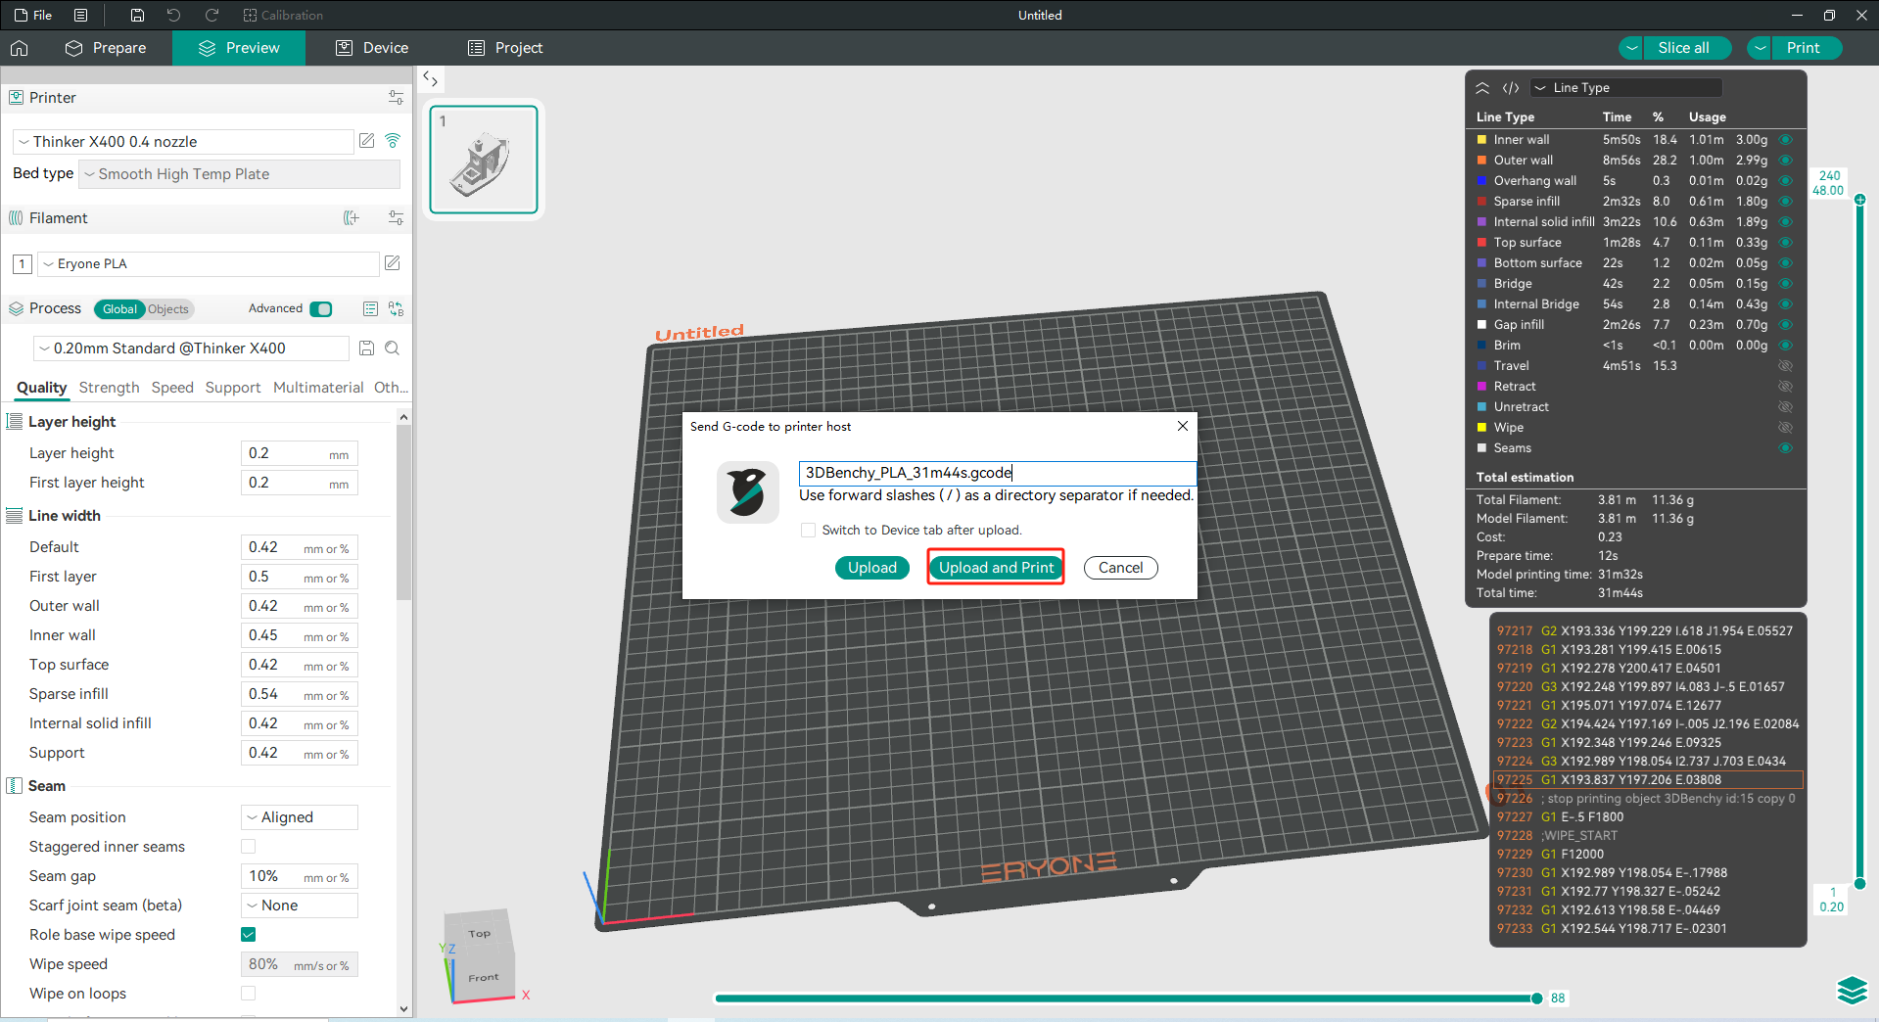Click the redo arrow icon
Viewport: 1879px width, 1022px height.
(x=211, y=15)
